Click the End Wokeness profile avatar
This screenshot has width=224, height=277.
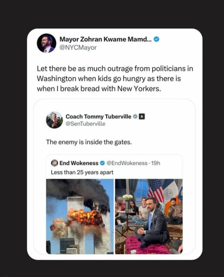54,163
